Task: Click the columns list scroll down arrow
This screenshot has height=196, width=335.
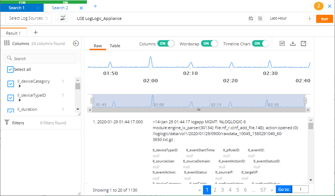Action: tap(78, 109)
